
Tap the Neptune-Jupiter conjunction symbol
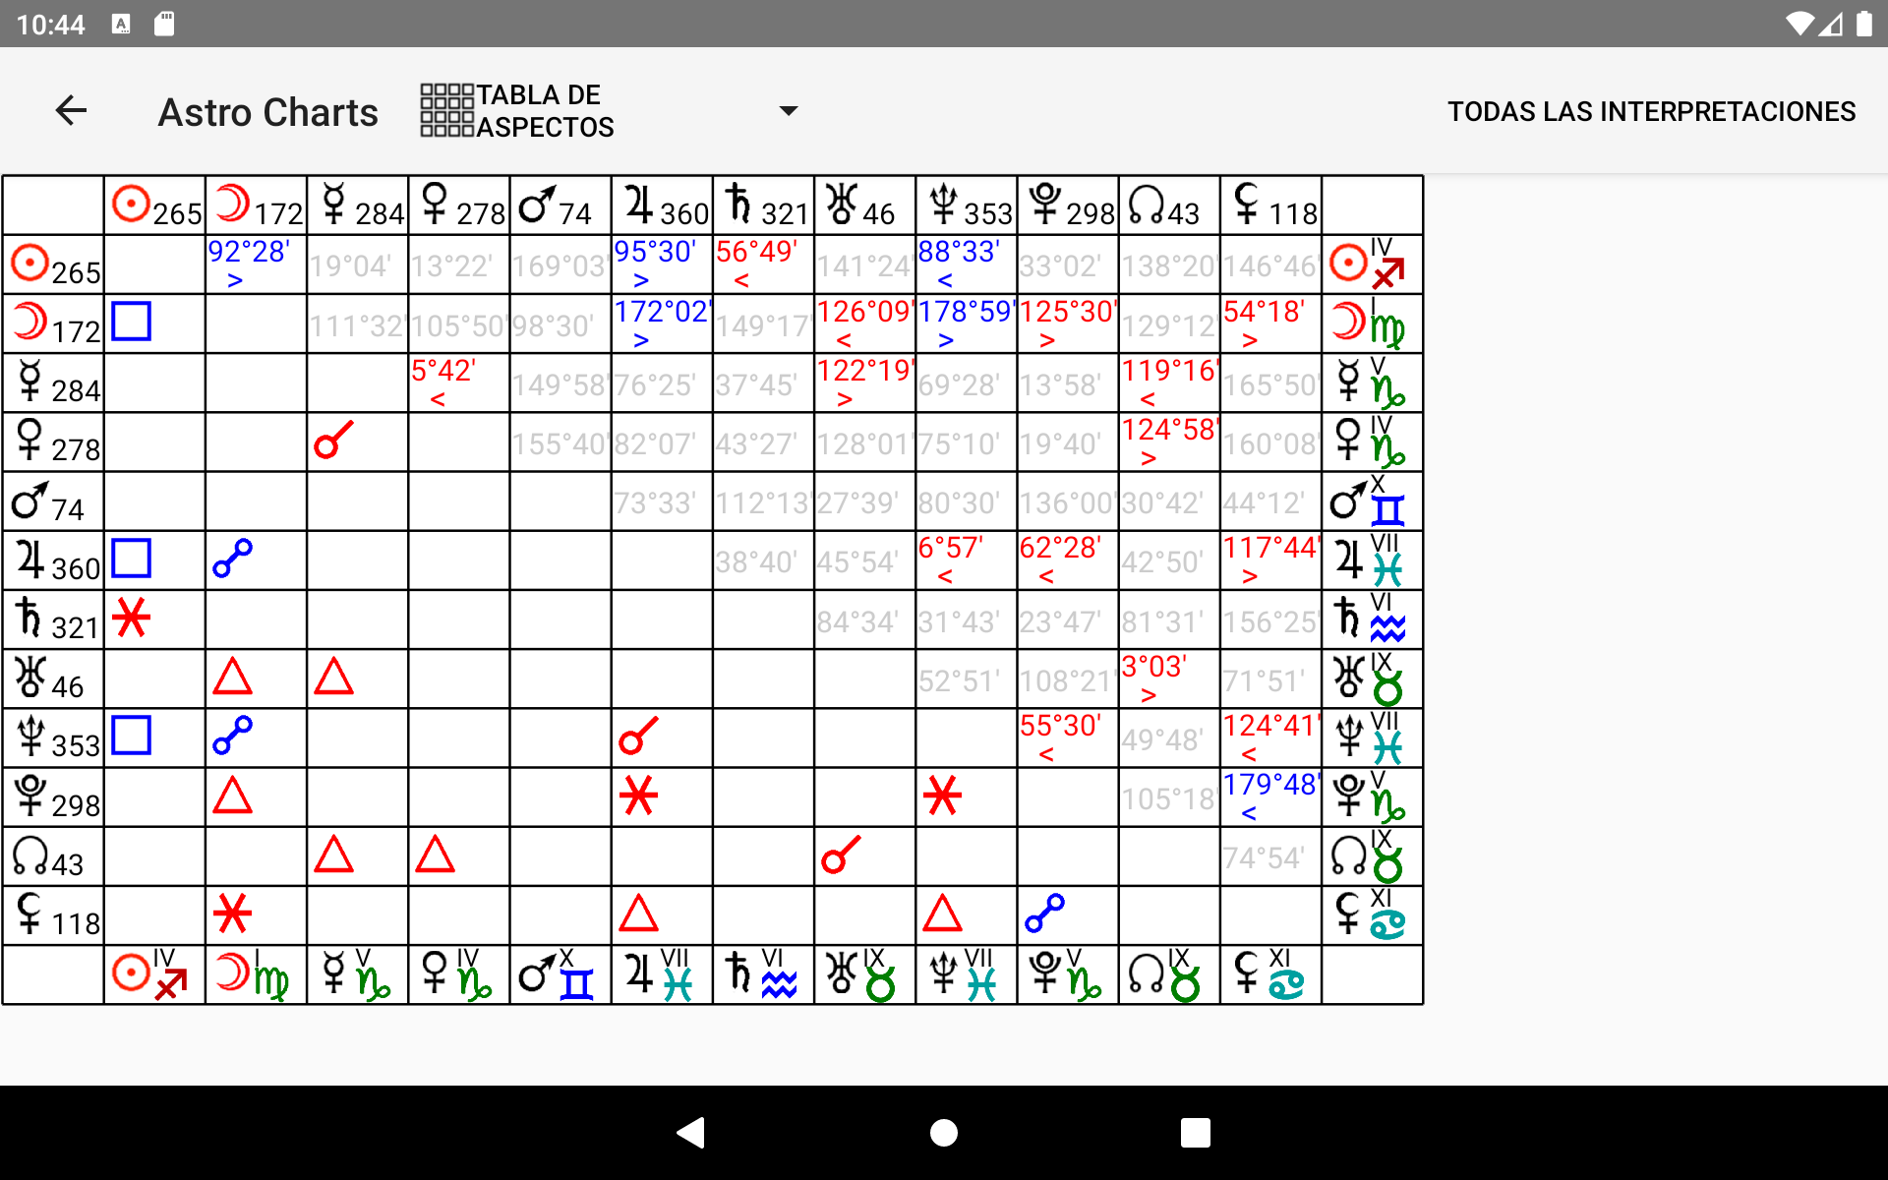pos(639,736)
